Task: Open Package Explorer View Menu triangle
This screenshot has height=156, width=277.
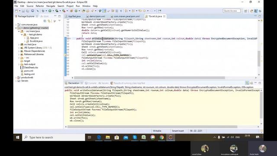Action: click(x=59, y=21)
